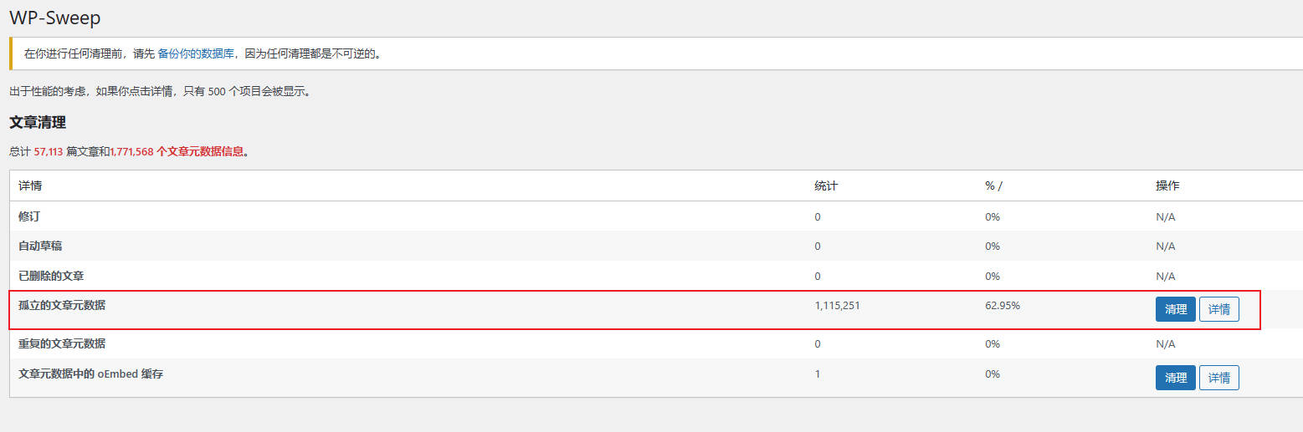Image resolution: width=1303 pixels, height=432 pixels.
Task: Open 详情 for 孤立的文章元数据
Action: 1218,309
